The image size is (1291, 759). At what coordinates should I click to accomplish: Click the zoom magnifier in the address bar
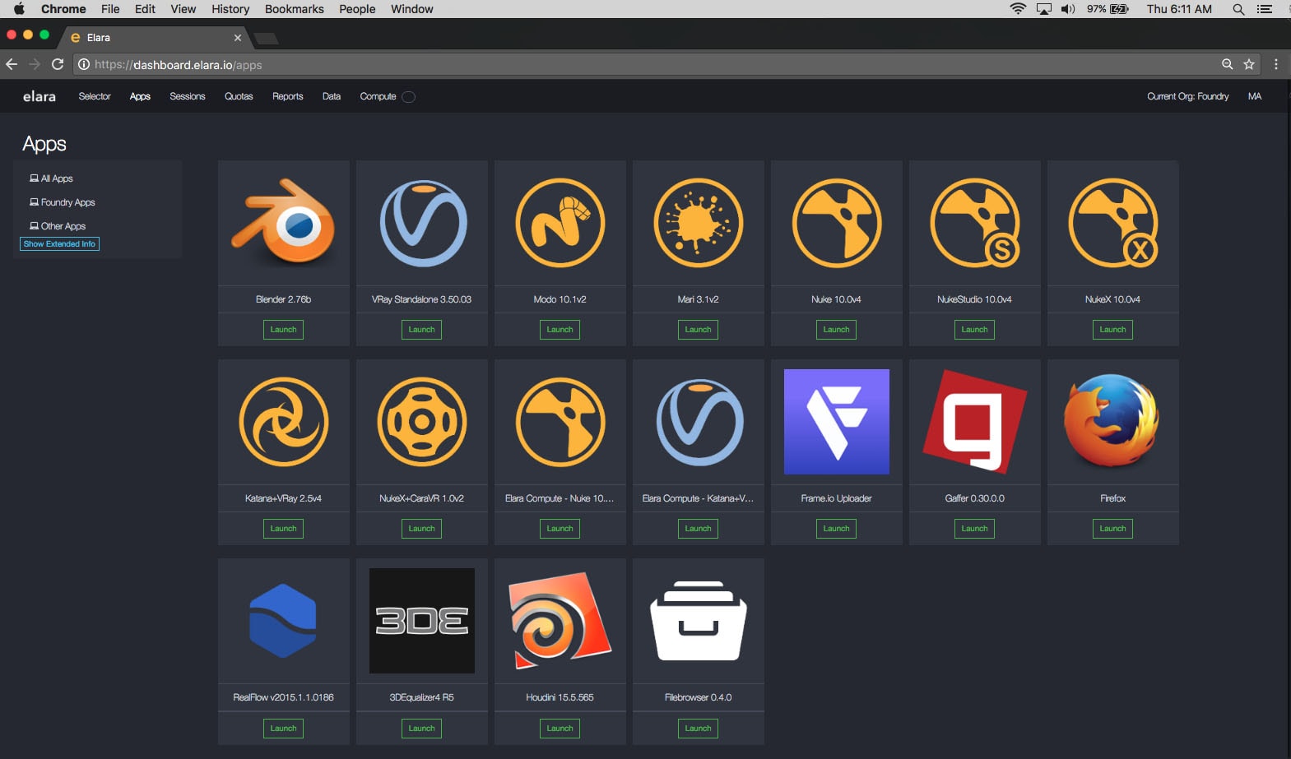point(1227,64)
